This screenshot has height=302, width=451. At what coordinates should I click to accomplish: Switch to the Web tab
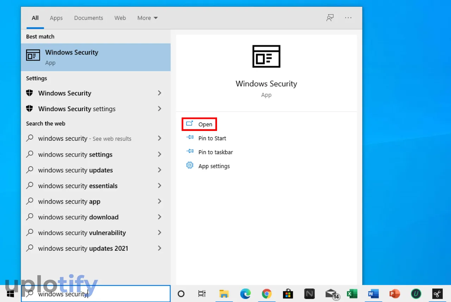pyautogui.click(x=120, y=18)
